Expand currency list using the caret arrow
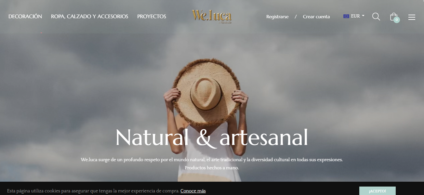Screen dimensions: 424x195 coord(363,16)
